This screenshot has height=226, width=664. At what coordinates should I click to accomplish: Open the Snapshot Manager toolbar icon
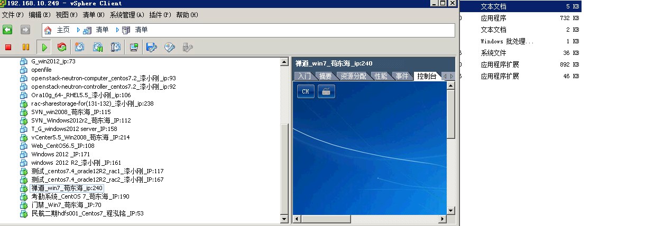tap(116, 48)
